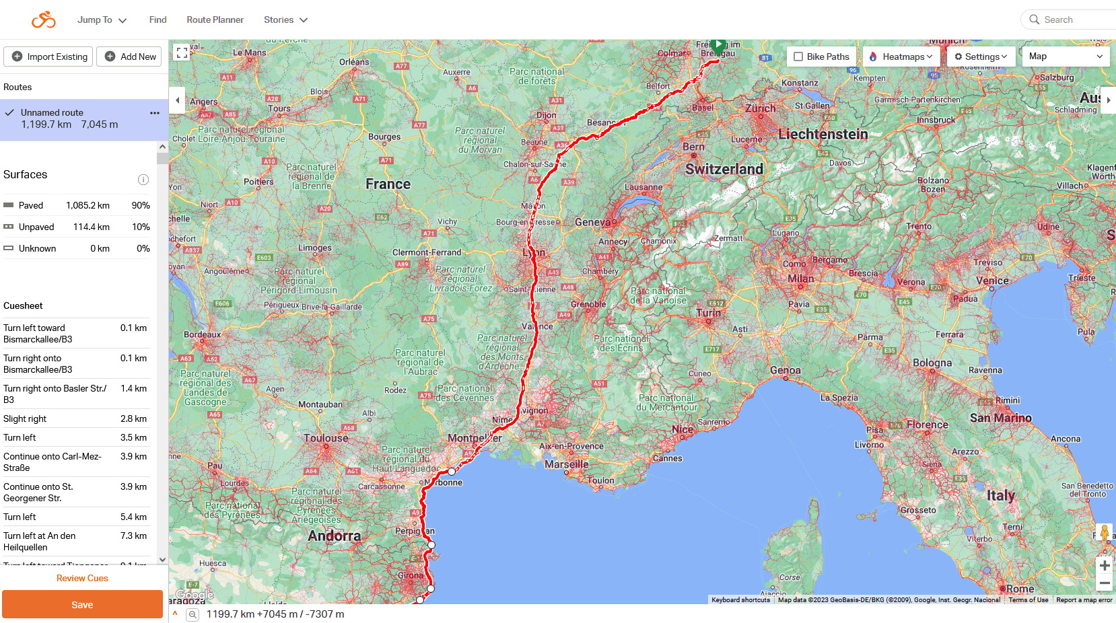
Task: Toggle the Unnamed route checkmark
Action: click(x=9, y=113)
